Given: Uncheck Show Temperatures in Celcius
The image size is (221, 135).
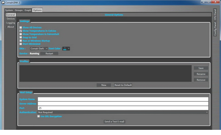Looking at the screenshot, I should tap(21, 31).
